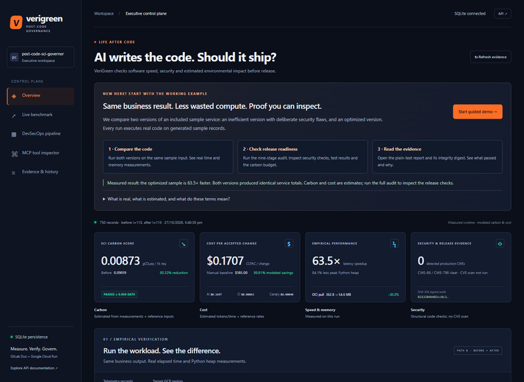Click the OCI pull 362.8 → 54.6 MB text

coord(331,295)
